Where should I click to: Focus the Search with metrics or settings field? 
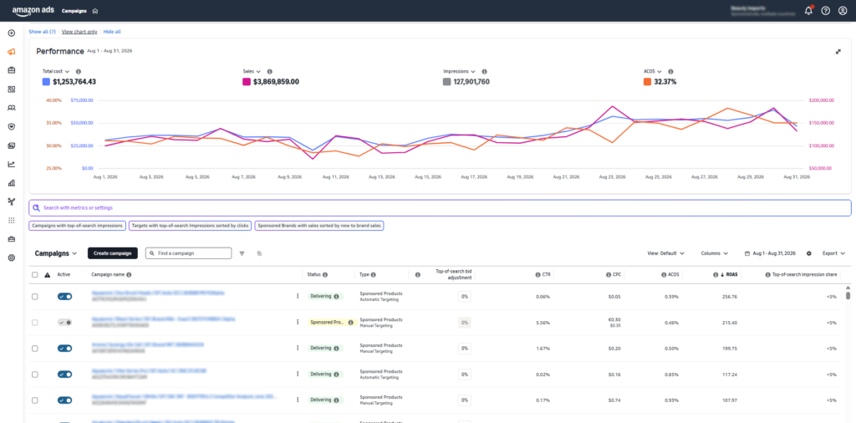click(440, 208)
